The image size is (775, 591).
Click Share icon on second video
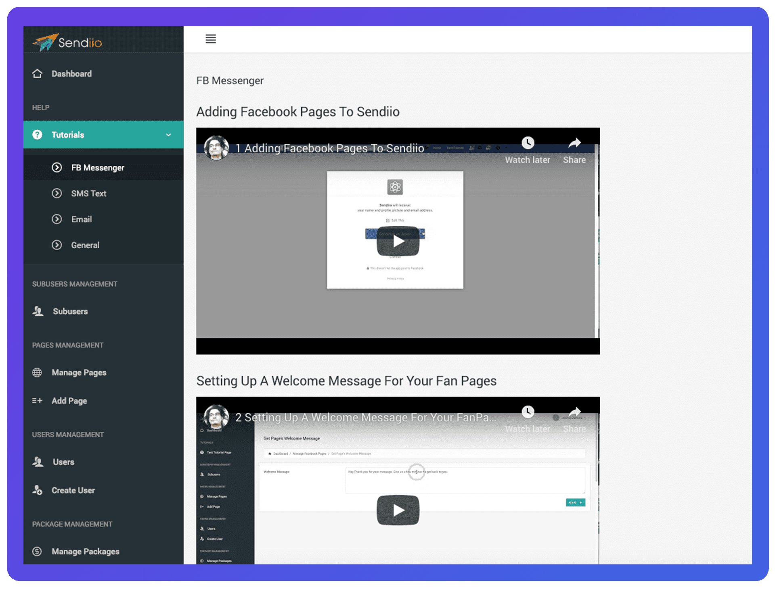pyautogui.click(x=574, y=412)
